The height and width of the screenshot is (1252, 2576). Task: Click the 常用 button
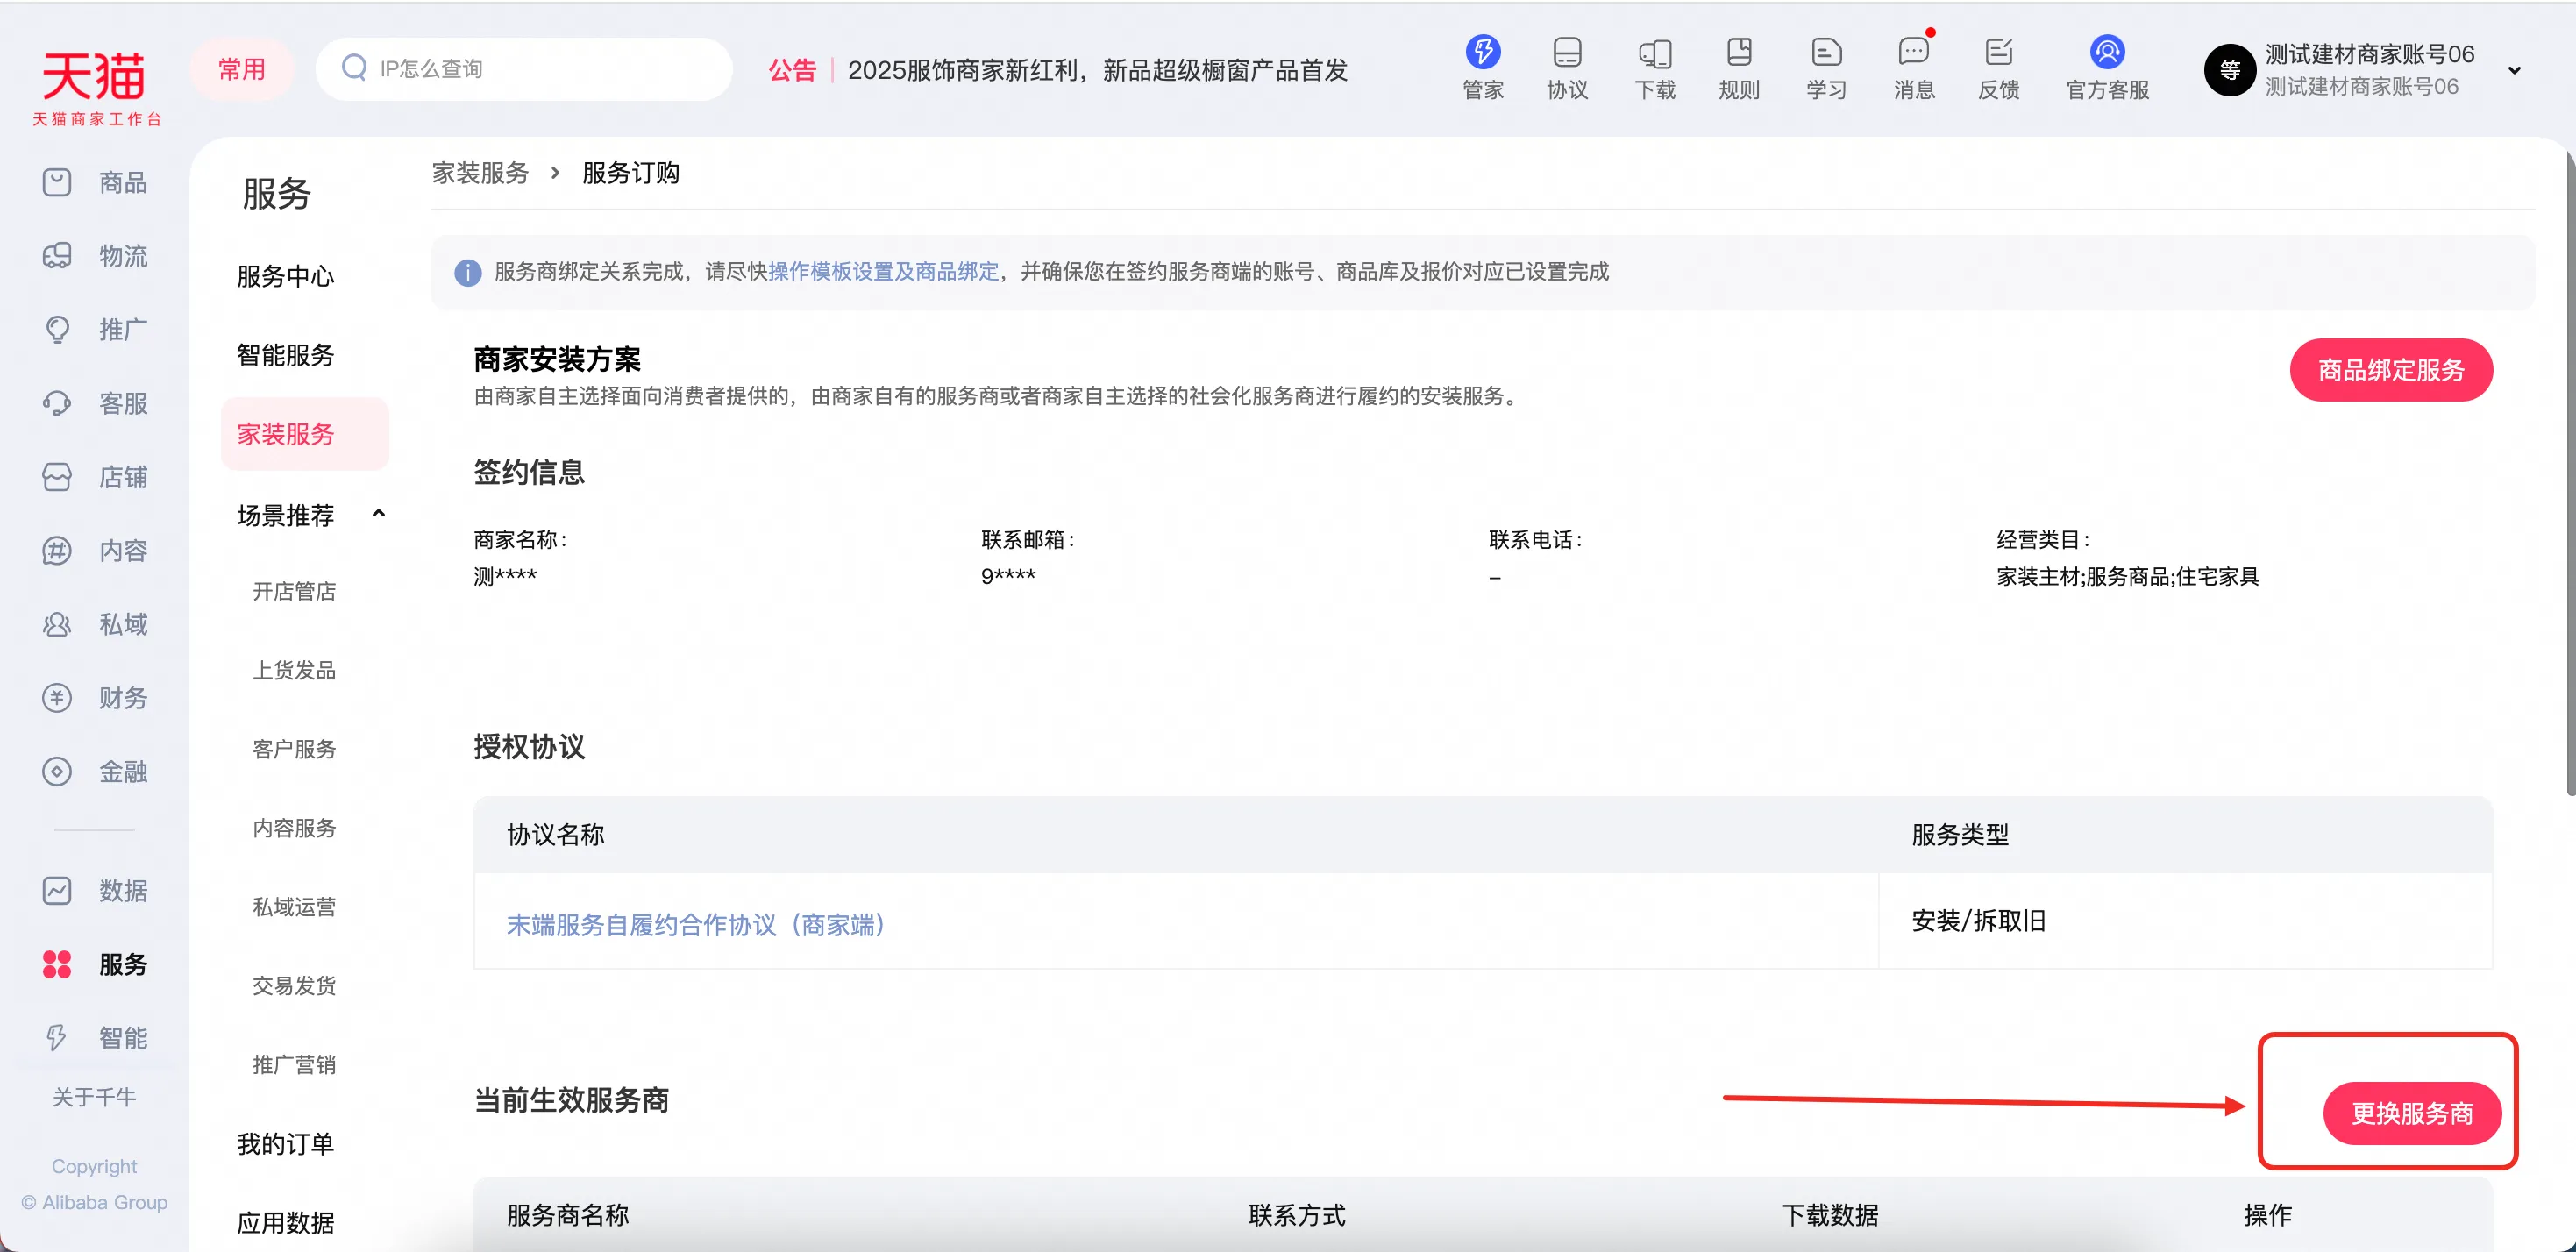(x=242, y=69)
